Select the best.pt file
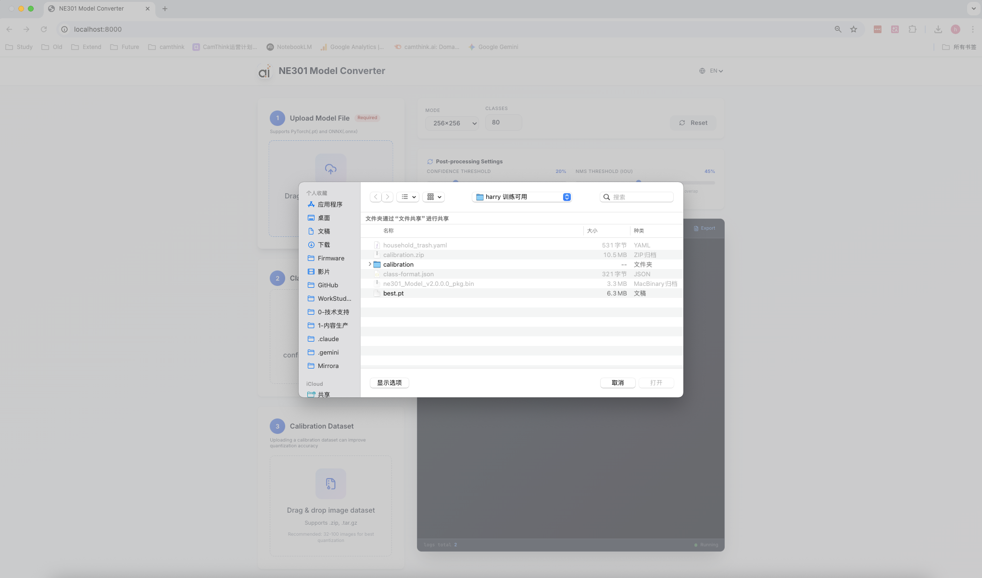Viewport: 982px width, 578px height. pyautogui.click(x=393, y=293)
